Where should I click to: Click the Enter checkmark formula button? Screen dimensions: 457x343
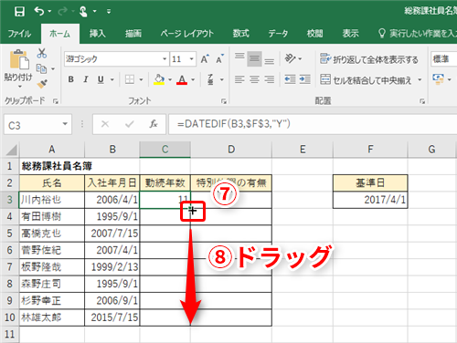click(x=130, y=124)
